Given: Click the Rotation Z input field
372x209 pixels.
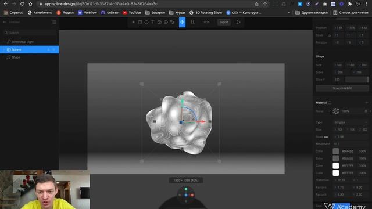Looking at the screenshot, I should point(363,42).
